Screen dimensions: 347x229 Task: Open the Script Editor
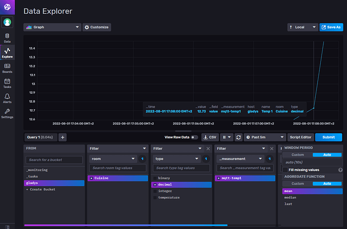click(300, 137)
